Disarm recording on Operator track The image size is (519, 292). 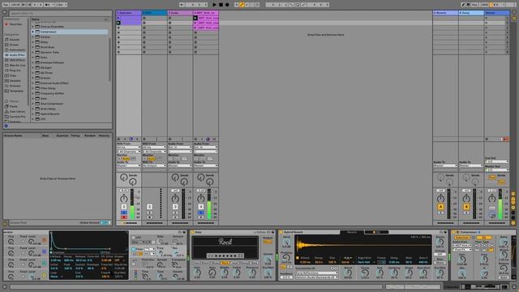124,217
